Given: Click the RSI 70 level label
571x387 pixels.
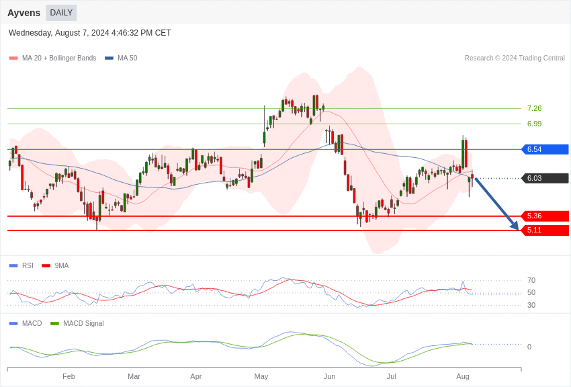Looking at the screenshot, I should click(531, 280).
